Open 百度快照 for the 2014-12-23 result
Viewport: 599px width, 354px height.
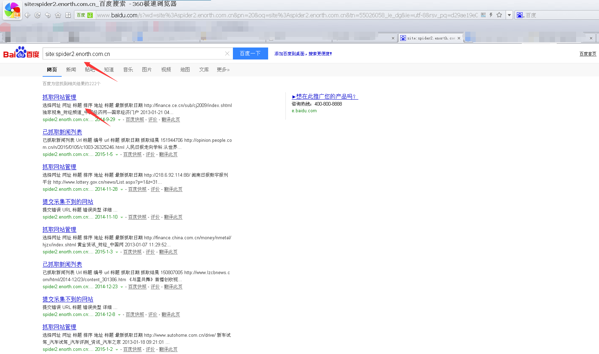pyautogui.click(x=137, y=287)
